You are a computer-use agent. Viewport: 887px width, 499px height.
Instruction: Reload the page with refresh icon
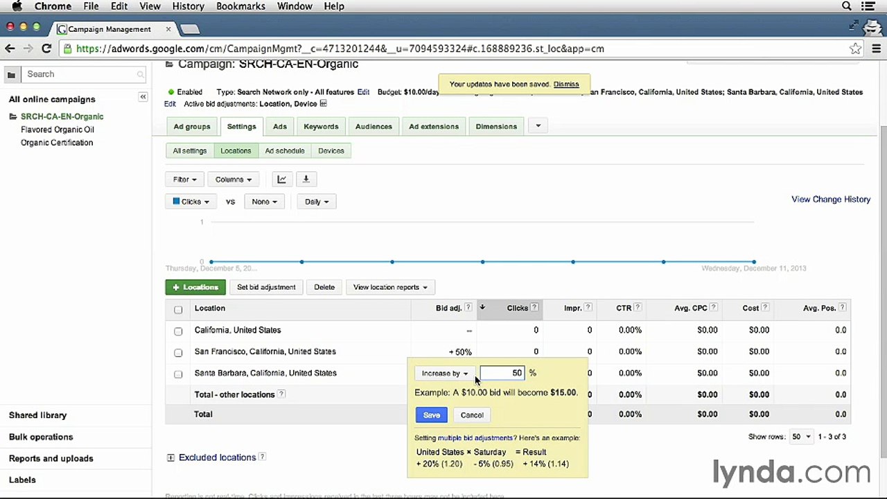pos(46,49)
